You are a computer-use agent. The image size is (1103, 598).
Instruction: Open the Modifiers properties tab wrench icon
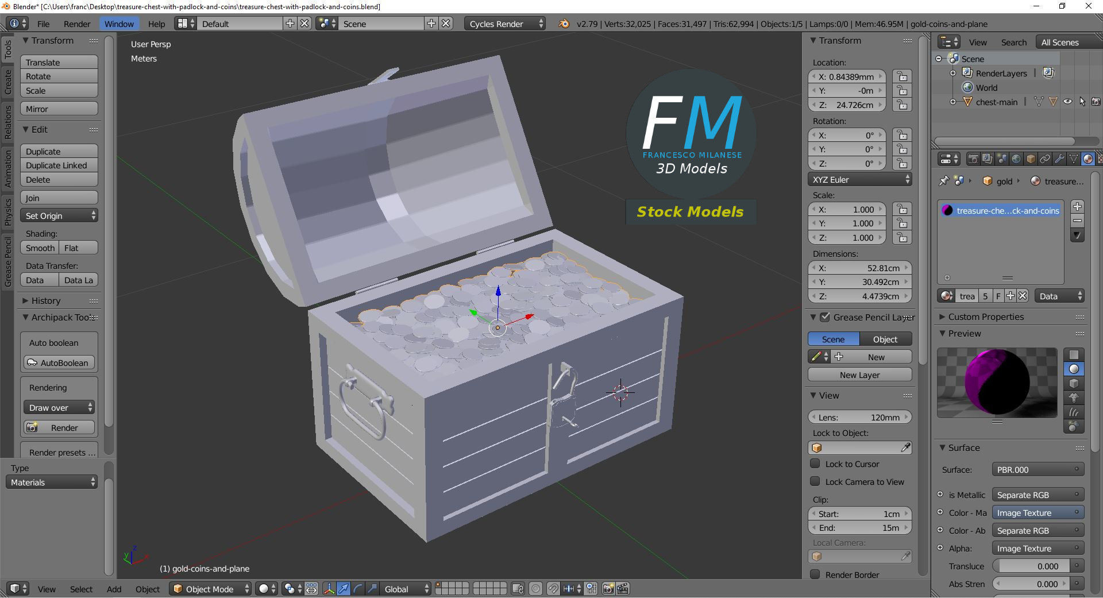click(x=1059, y=159)
